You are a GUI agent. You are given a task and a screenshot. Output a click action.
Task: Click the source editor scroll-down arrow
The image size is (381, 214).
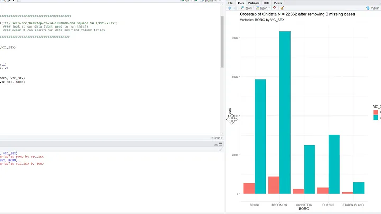[222, 133]
